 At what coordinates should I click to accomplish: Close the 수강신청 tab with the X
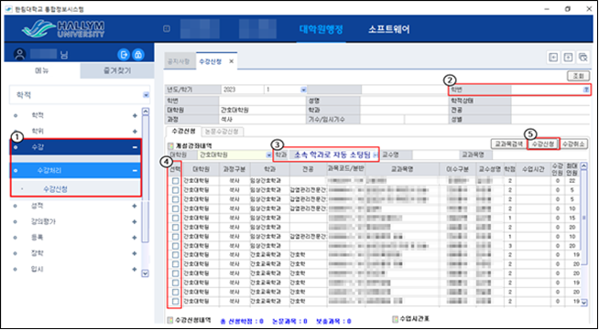point(231,61)
